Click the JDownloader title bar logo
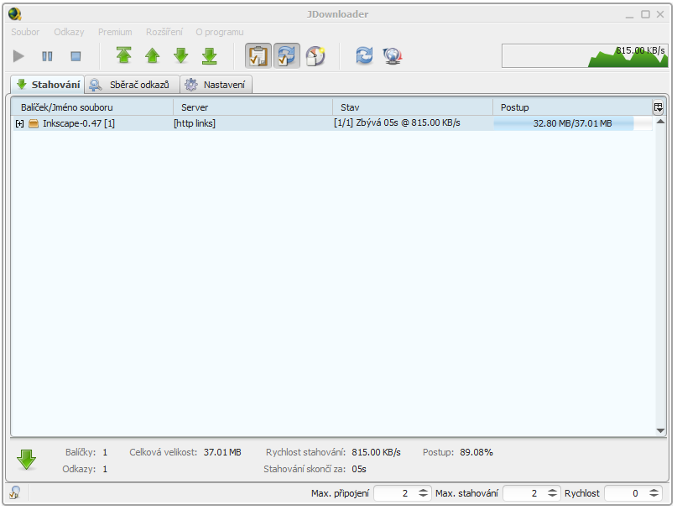Screen dimensions: 677x510 [x=14, y=14]
